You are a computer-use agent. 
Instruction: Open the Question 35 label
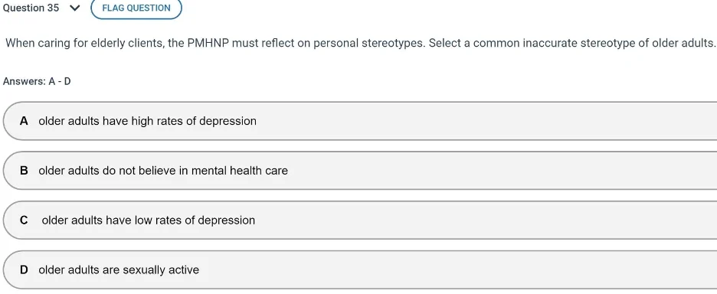pos(31,8)
